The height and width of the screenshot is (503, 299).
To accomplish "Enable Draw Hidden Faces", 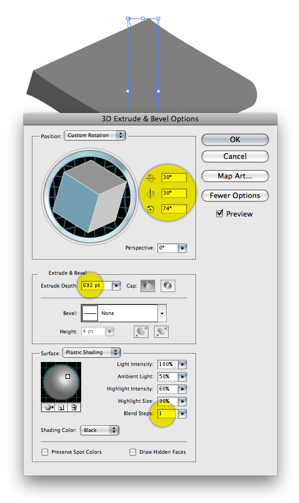I will [x=133, y=452].
